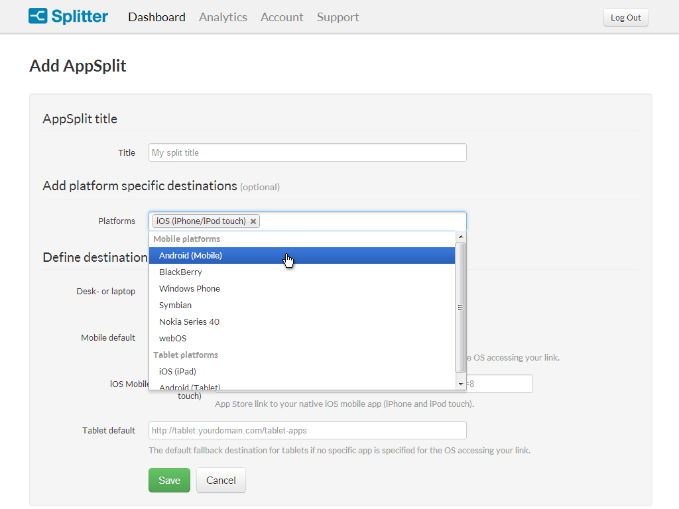
Task: Cancel creating the AppSplit
Action: coord(221,480)
